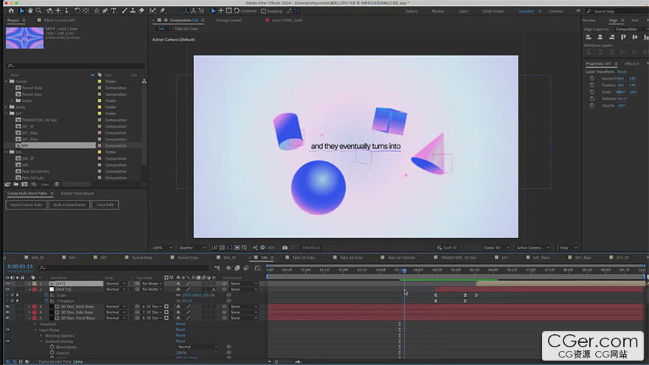
Task: Open Blend Mode Normal dropdown under Gradient Overlay
Action: 198,347
